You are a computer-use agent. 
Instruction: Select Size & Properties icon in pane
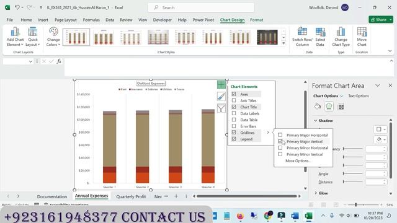[341, 107]
